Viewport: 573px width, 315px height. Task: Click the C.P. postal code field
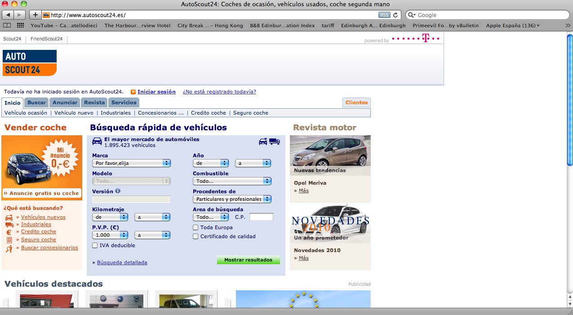[261, 217]
